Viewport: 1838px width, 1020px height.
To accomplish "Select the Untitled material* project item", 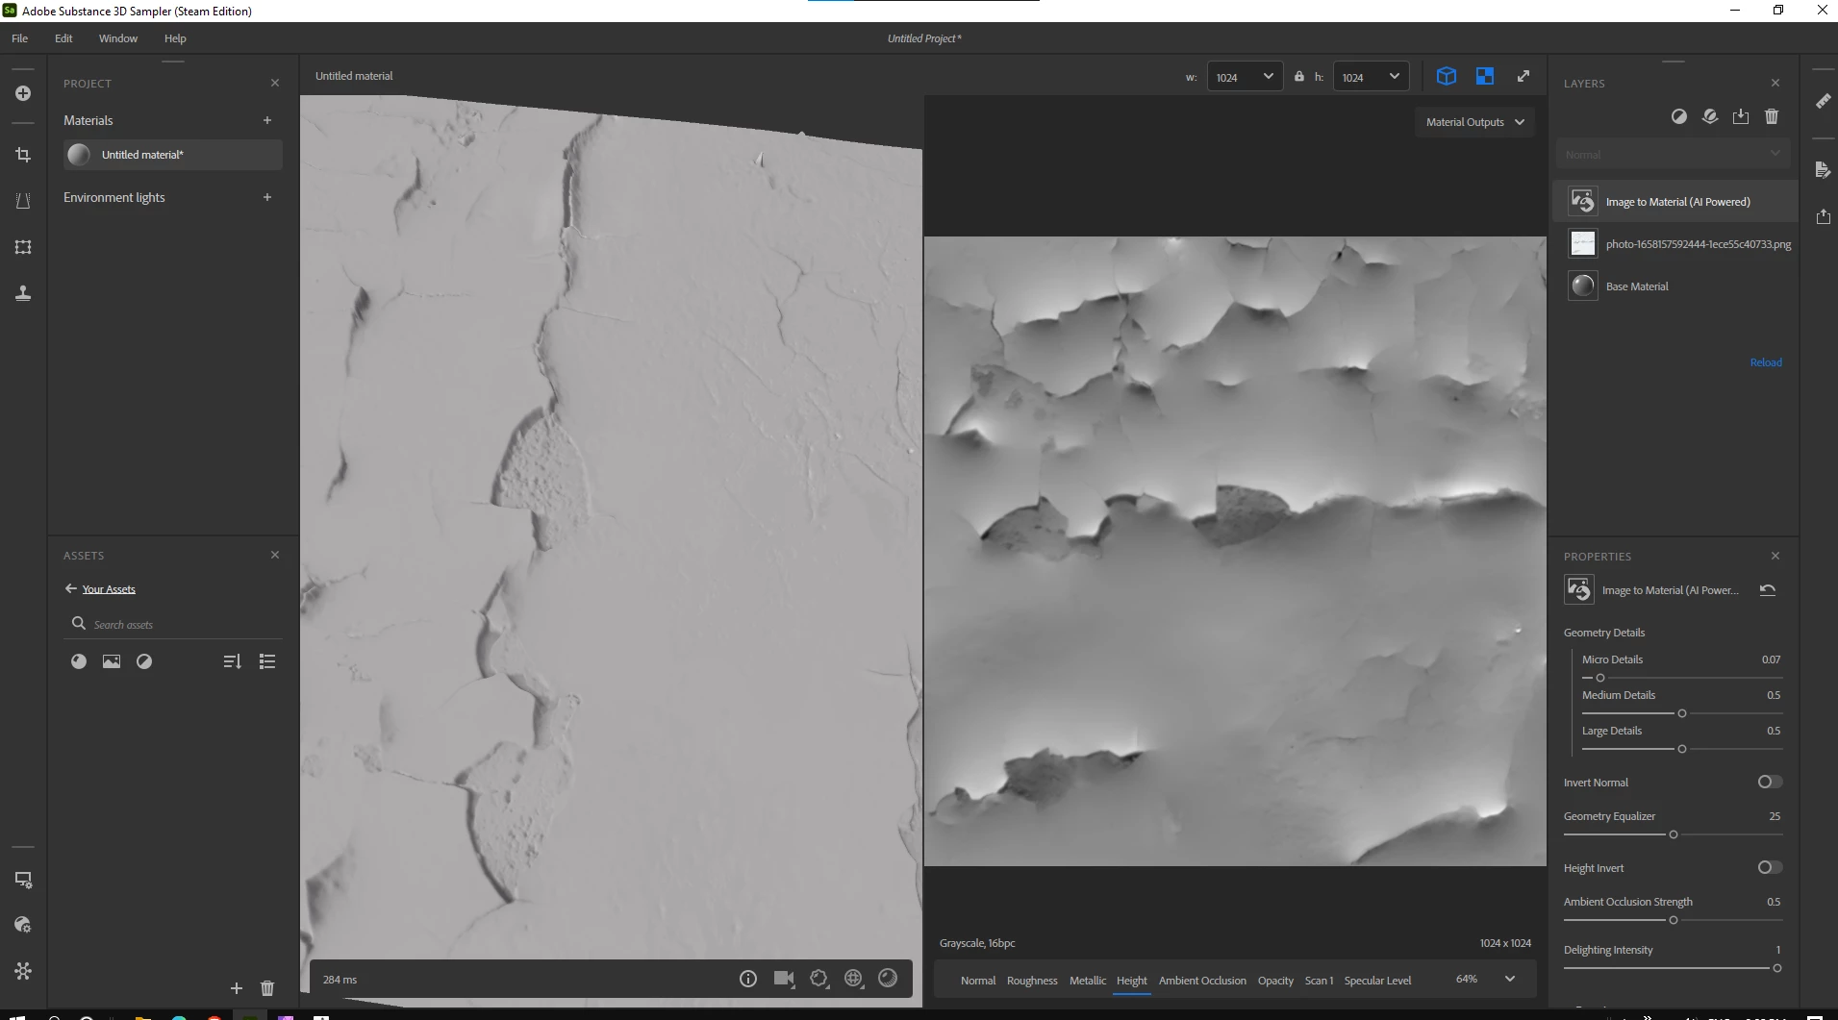I will coord(173,155).
